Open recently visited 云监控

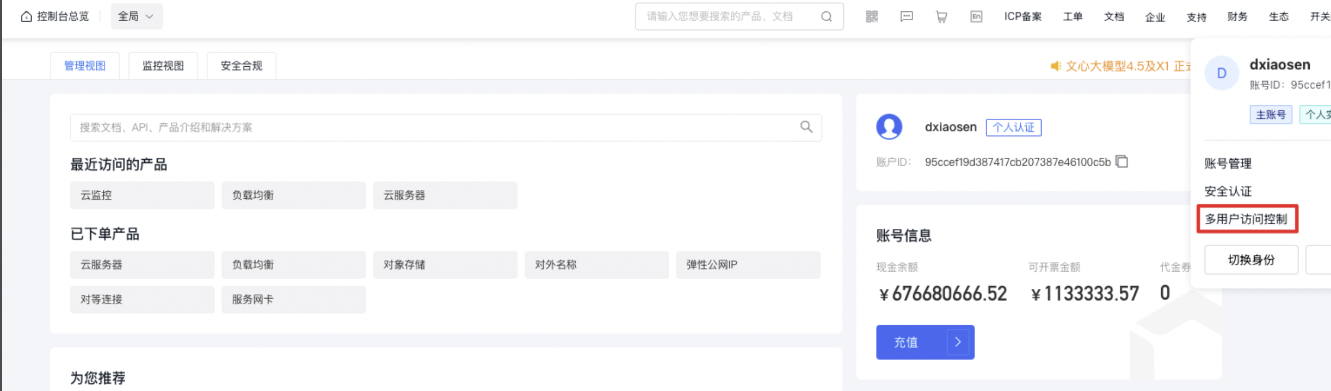(142, 195)
